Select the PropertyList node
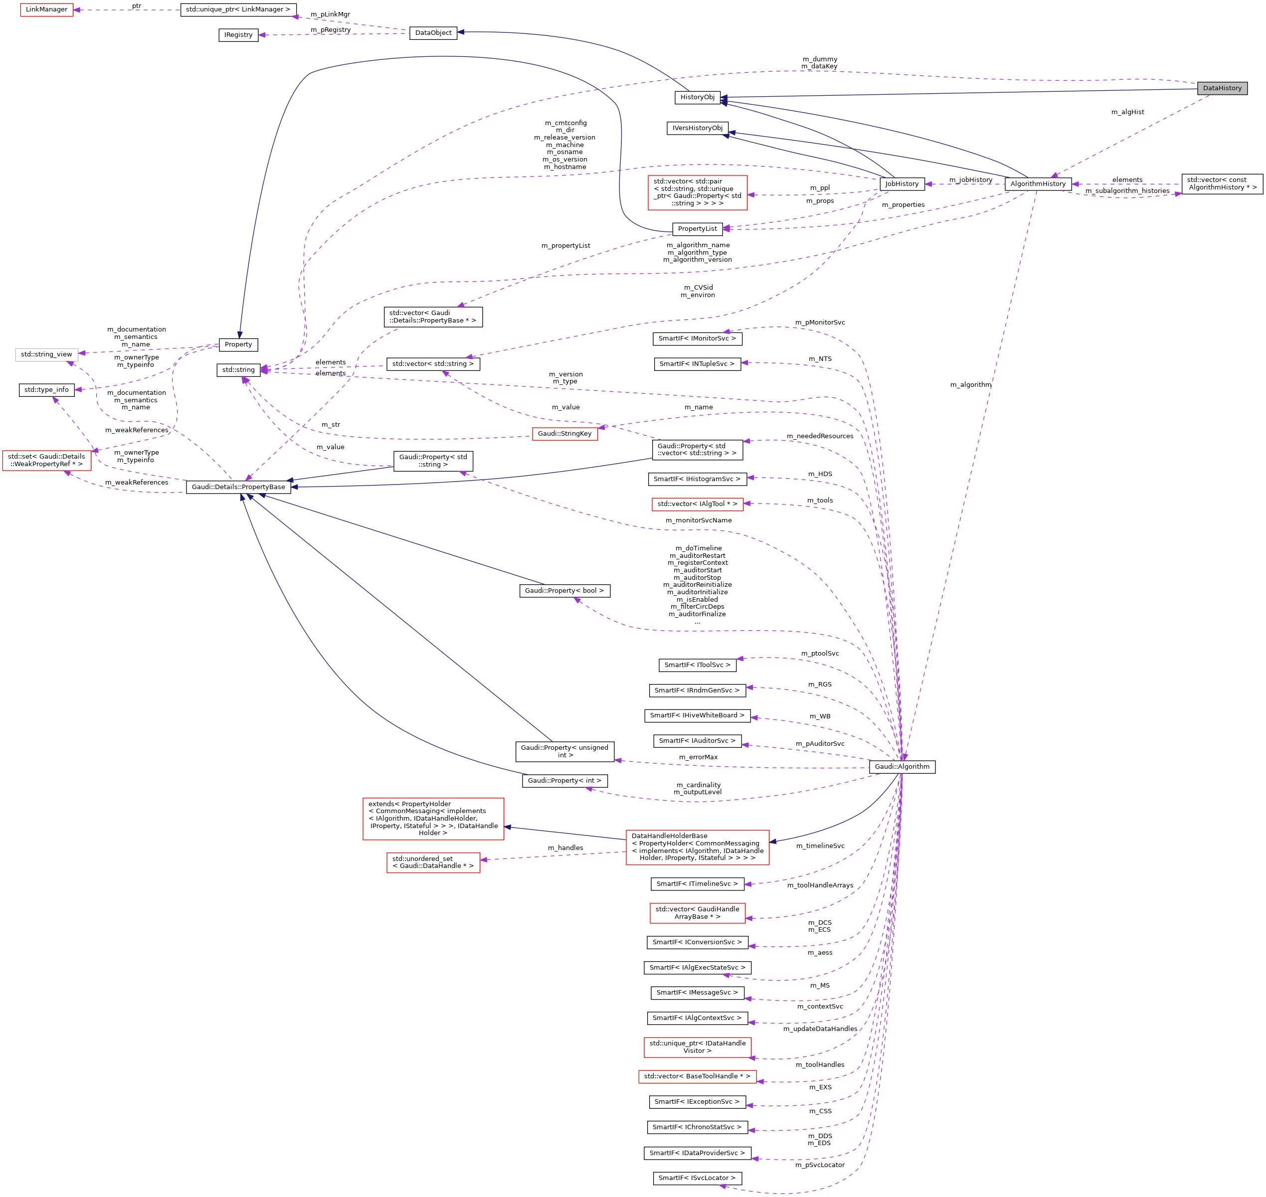Screen dimensions: 1266x1197 [x=698, y=228]
